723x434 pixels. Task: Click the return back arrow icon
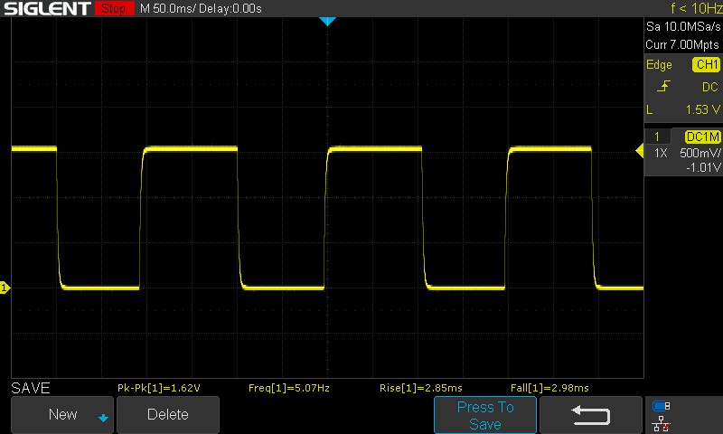tap(591, 415)
